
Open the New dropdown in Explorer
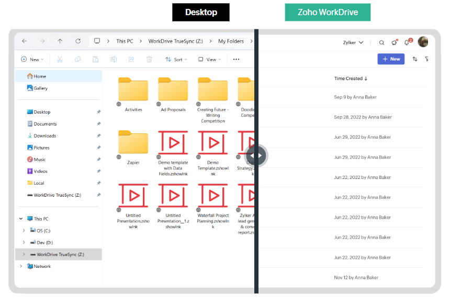[32, 59]
